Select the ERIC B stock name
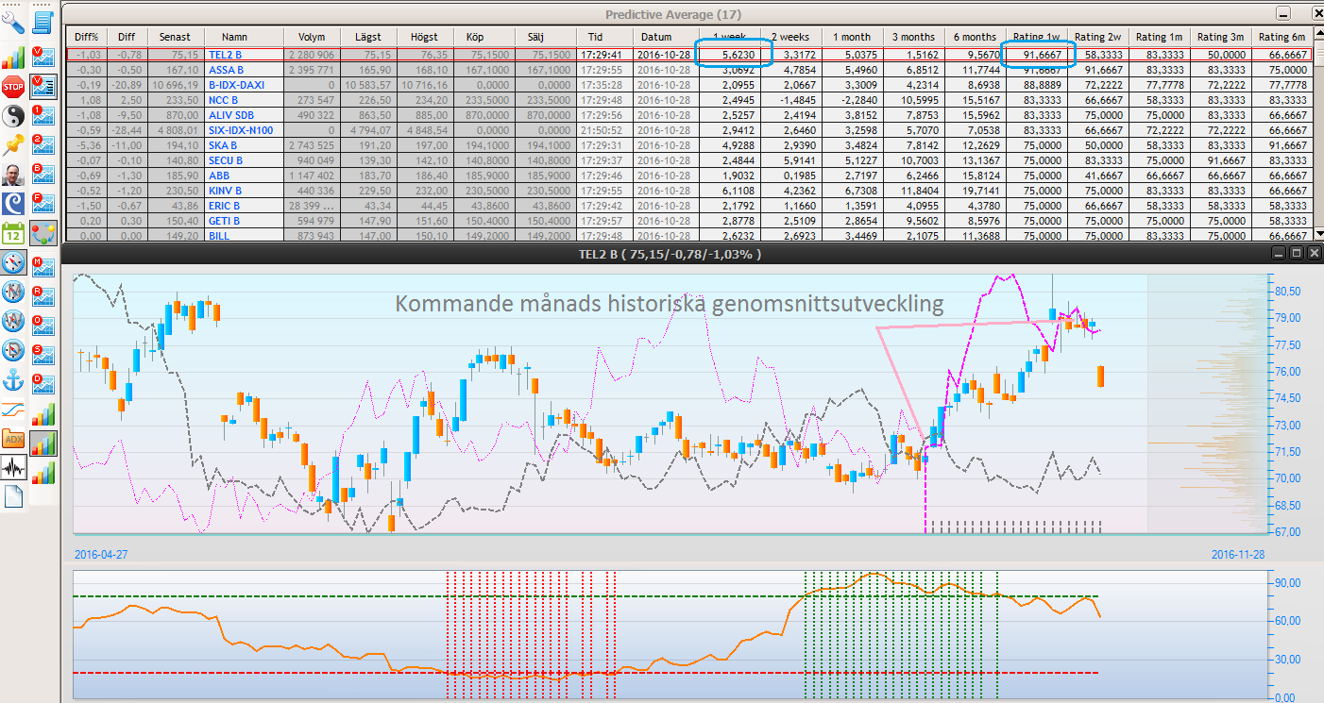1324x703 pixels. coord(224,206)
